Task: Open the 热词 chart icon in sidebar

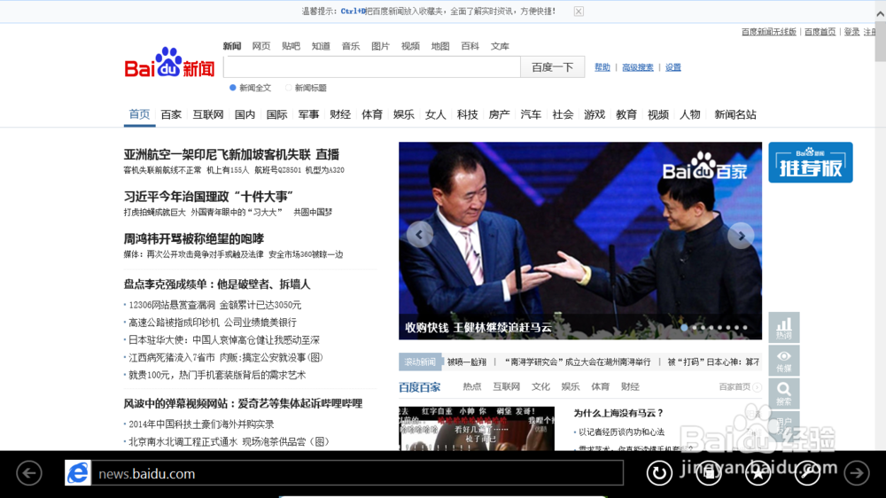Action: [x=784, y=328]
